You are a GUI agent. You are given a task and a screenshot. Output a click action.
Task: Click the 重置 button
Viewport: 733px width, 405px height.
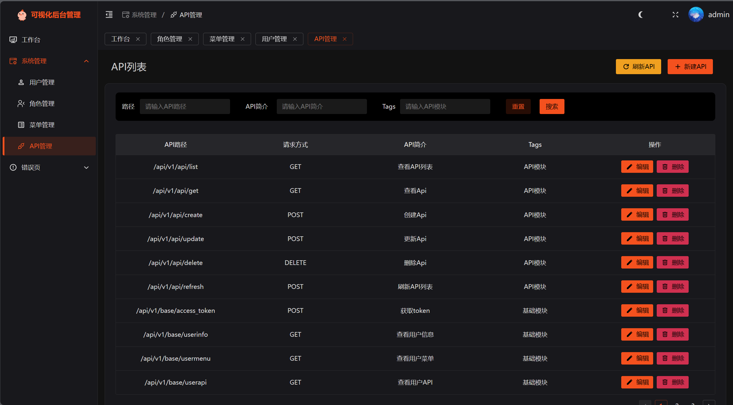pos(518,107)
